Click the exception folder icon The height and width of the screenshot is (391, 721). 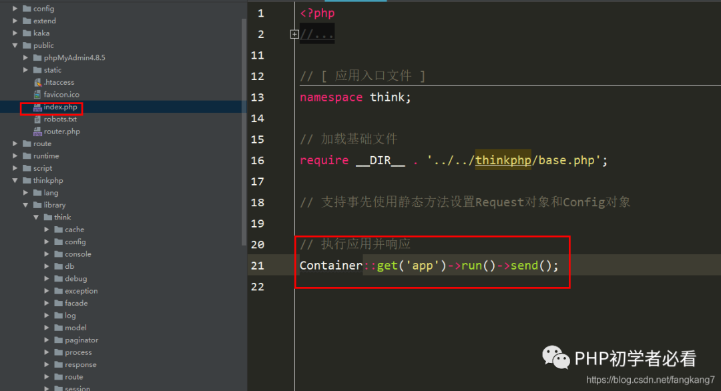pos(58,291)
